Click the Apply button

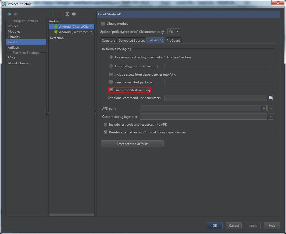tap(253, 226)
